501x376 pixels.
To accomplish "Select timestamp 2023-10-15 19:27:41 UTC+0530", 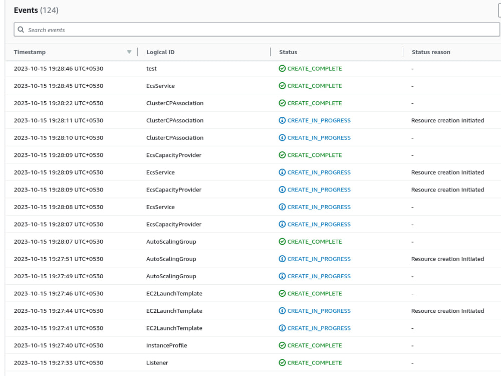I will 59,328.
